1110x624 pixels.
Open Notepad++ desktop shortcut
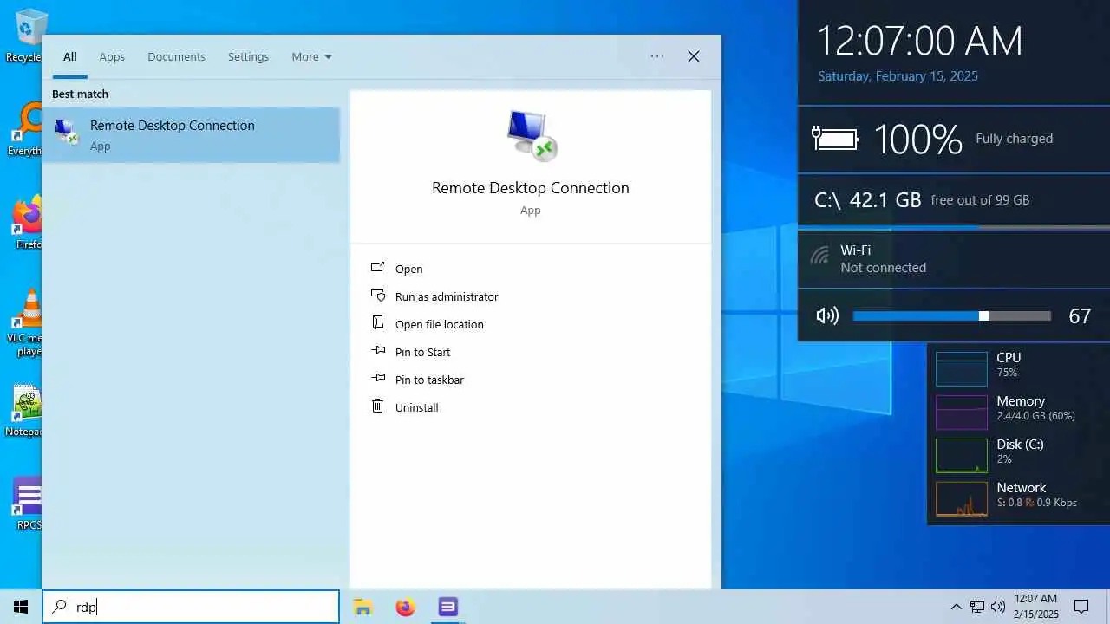pos(26,411)
